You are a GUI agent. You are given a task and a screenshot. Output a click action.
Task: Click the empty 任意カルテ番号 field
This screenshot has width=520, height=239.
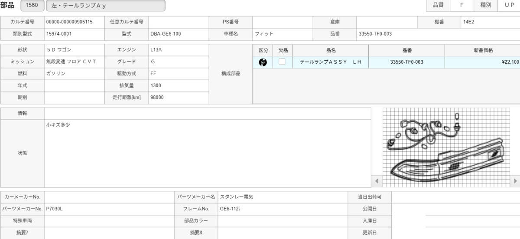click(179, 22)
